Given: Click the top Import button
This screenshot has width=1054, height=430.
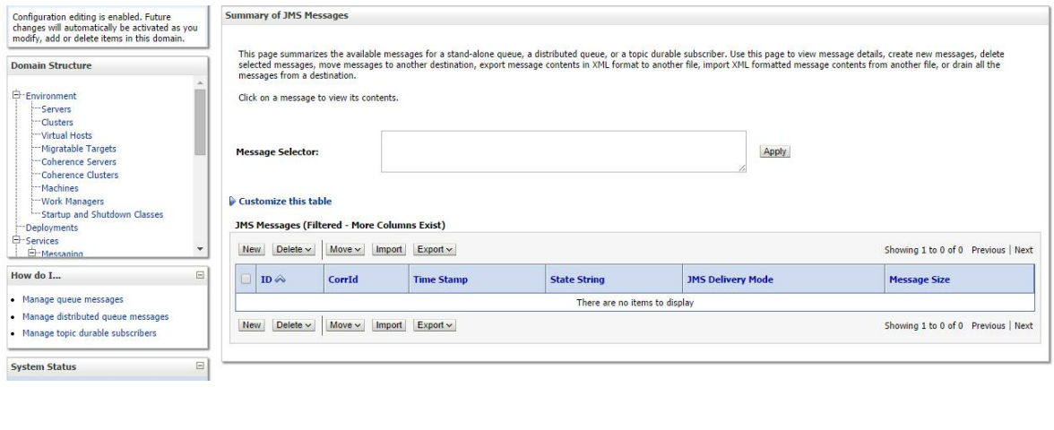Looking at the screenshot, I should click(389, 249).
